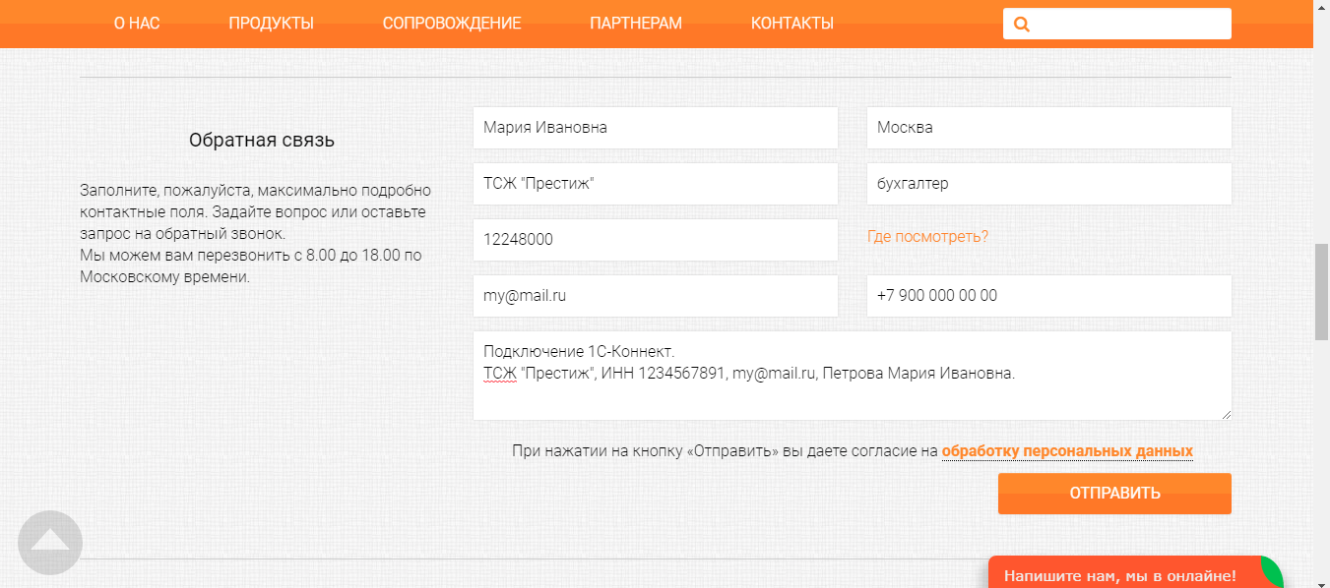The height and width of the screenshot is (588, 1330).
Task: Click the page vertical scrollbar thumb
Action: [x=1321, y=290]
